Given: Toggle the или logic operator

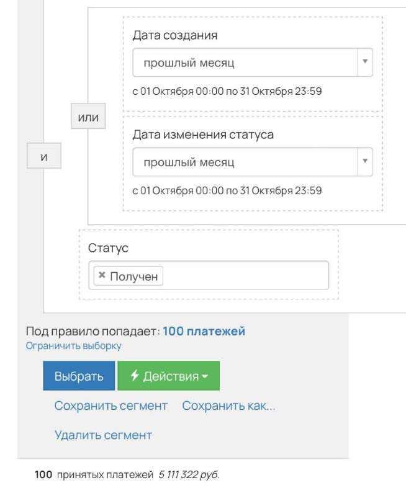Looking at the screenshot, I should pyautogui.click(x=89, y=116).
